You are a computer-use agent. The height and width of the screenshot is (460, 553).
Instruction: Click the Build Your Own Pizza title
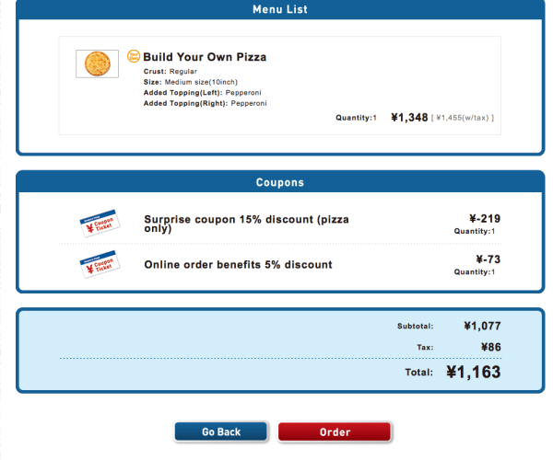tap(205, 57)
